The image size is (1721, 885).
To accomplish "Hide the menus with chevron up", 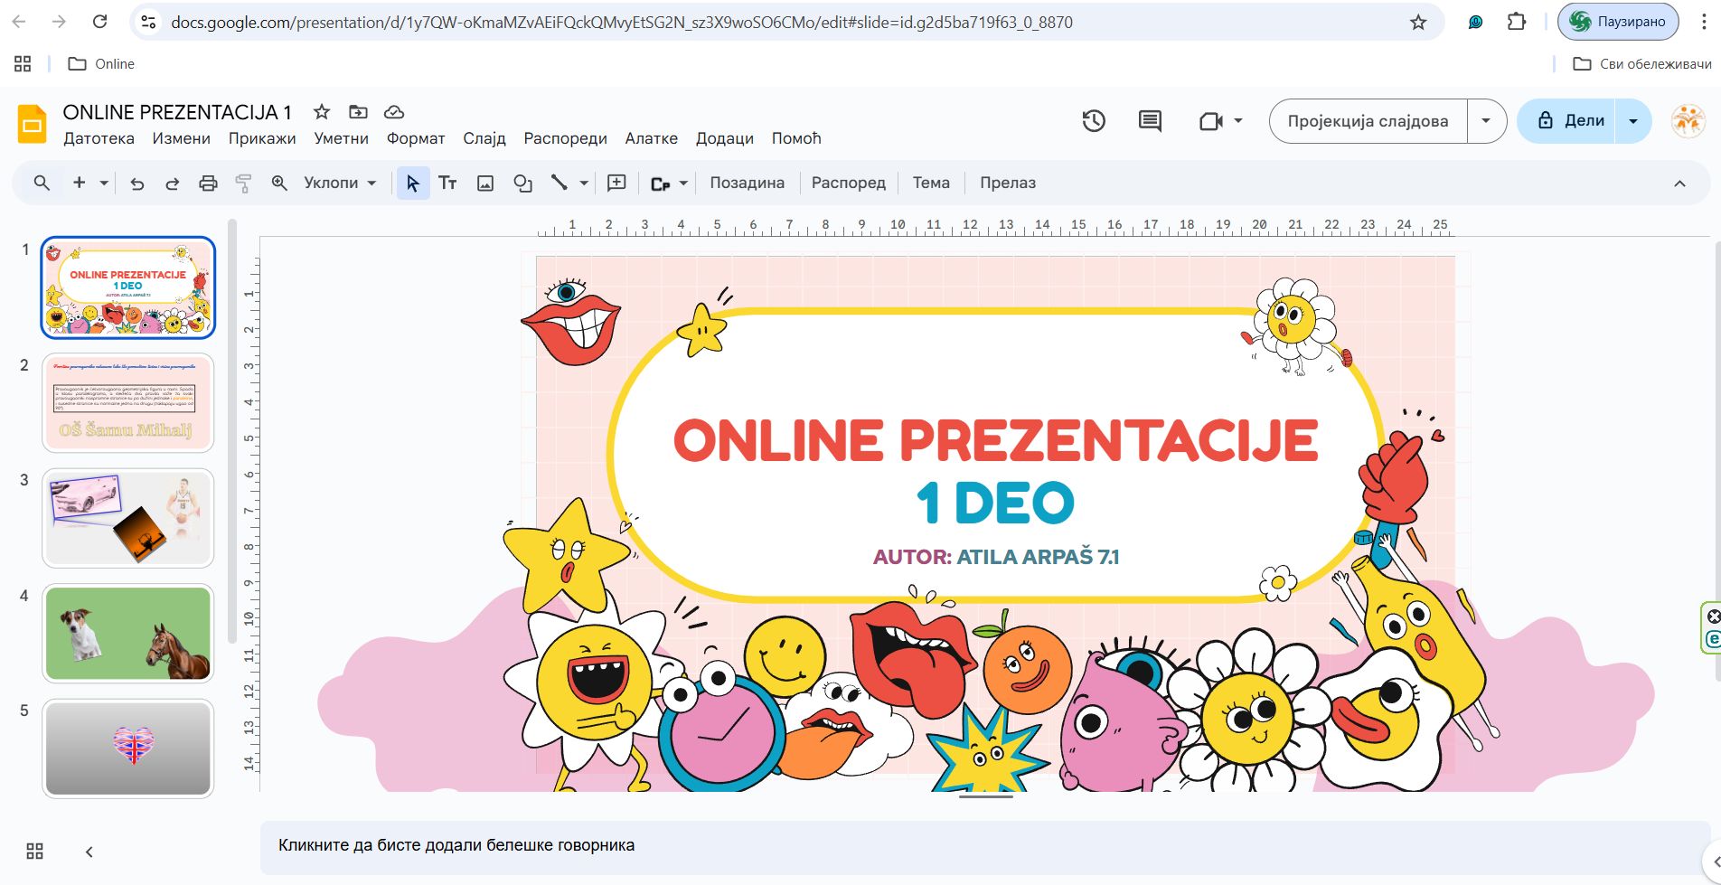I will (1679, 184).
